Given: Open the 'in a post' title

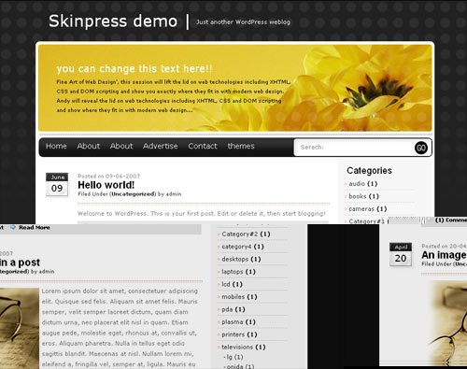Looking at the screenshot, I should pos(20,263).
